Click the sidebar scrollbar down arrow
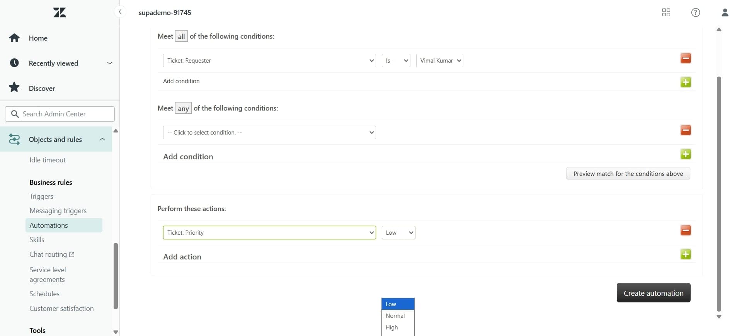 pyautogui.click(x=116, y=332)
